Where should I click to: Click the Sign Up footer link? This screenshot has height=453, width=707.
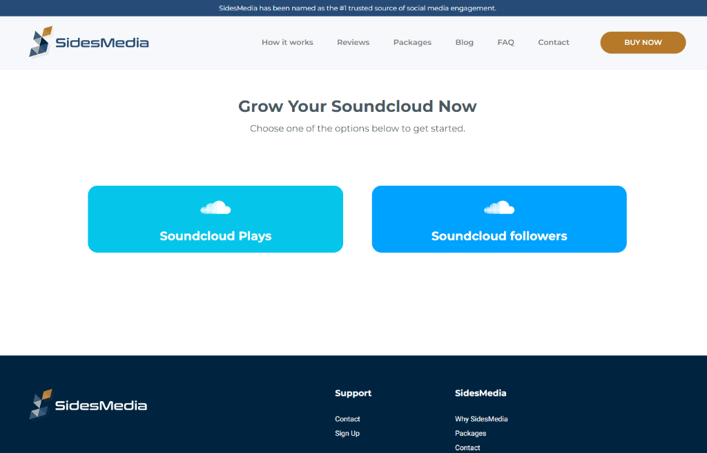coord(347,434)
